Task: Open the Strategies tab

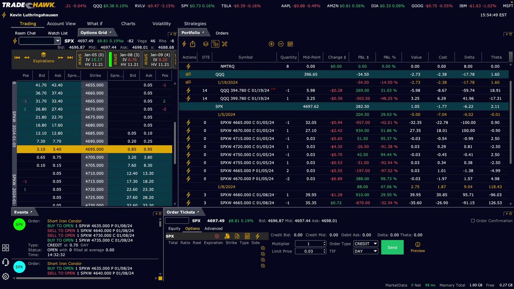Action: 195,24
